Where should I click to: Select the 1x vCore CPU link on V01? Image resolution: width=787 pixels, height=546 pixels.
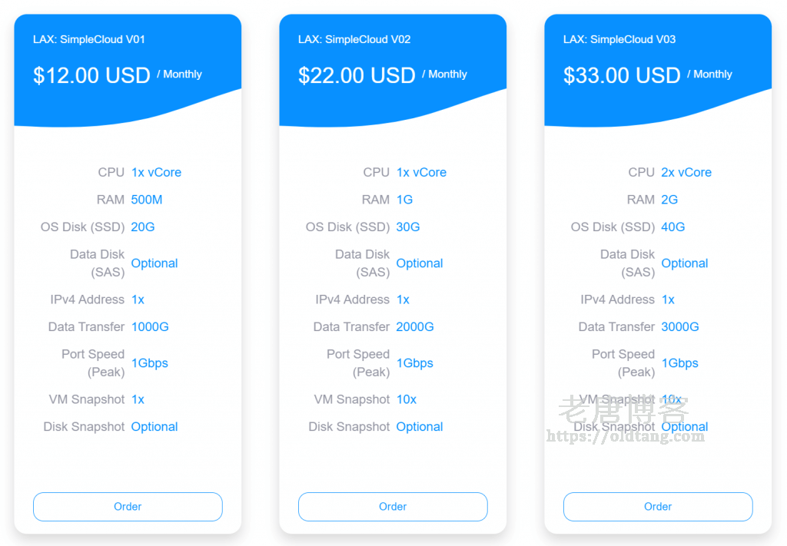pyautogui.click(x=156, y=172)
